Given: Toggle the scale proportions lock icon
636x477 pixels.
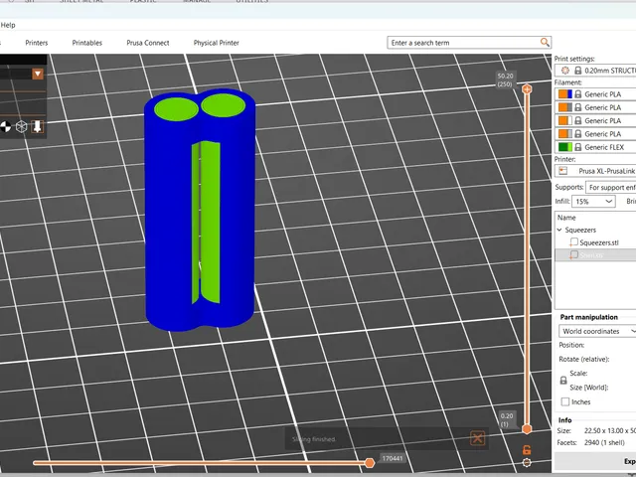Looking at the screenshot, I should (x=563, y=381).
